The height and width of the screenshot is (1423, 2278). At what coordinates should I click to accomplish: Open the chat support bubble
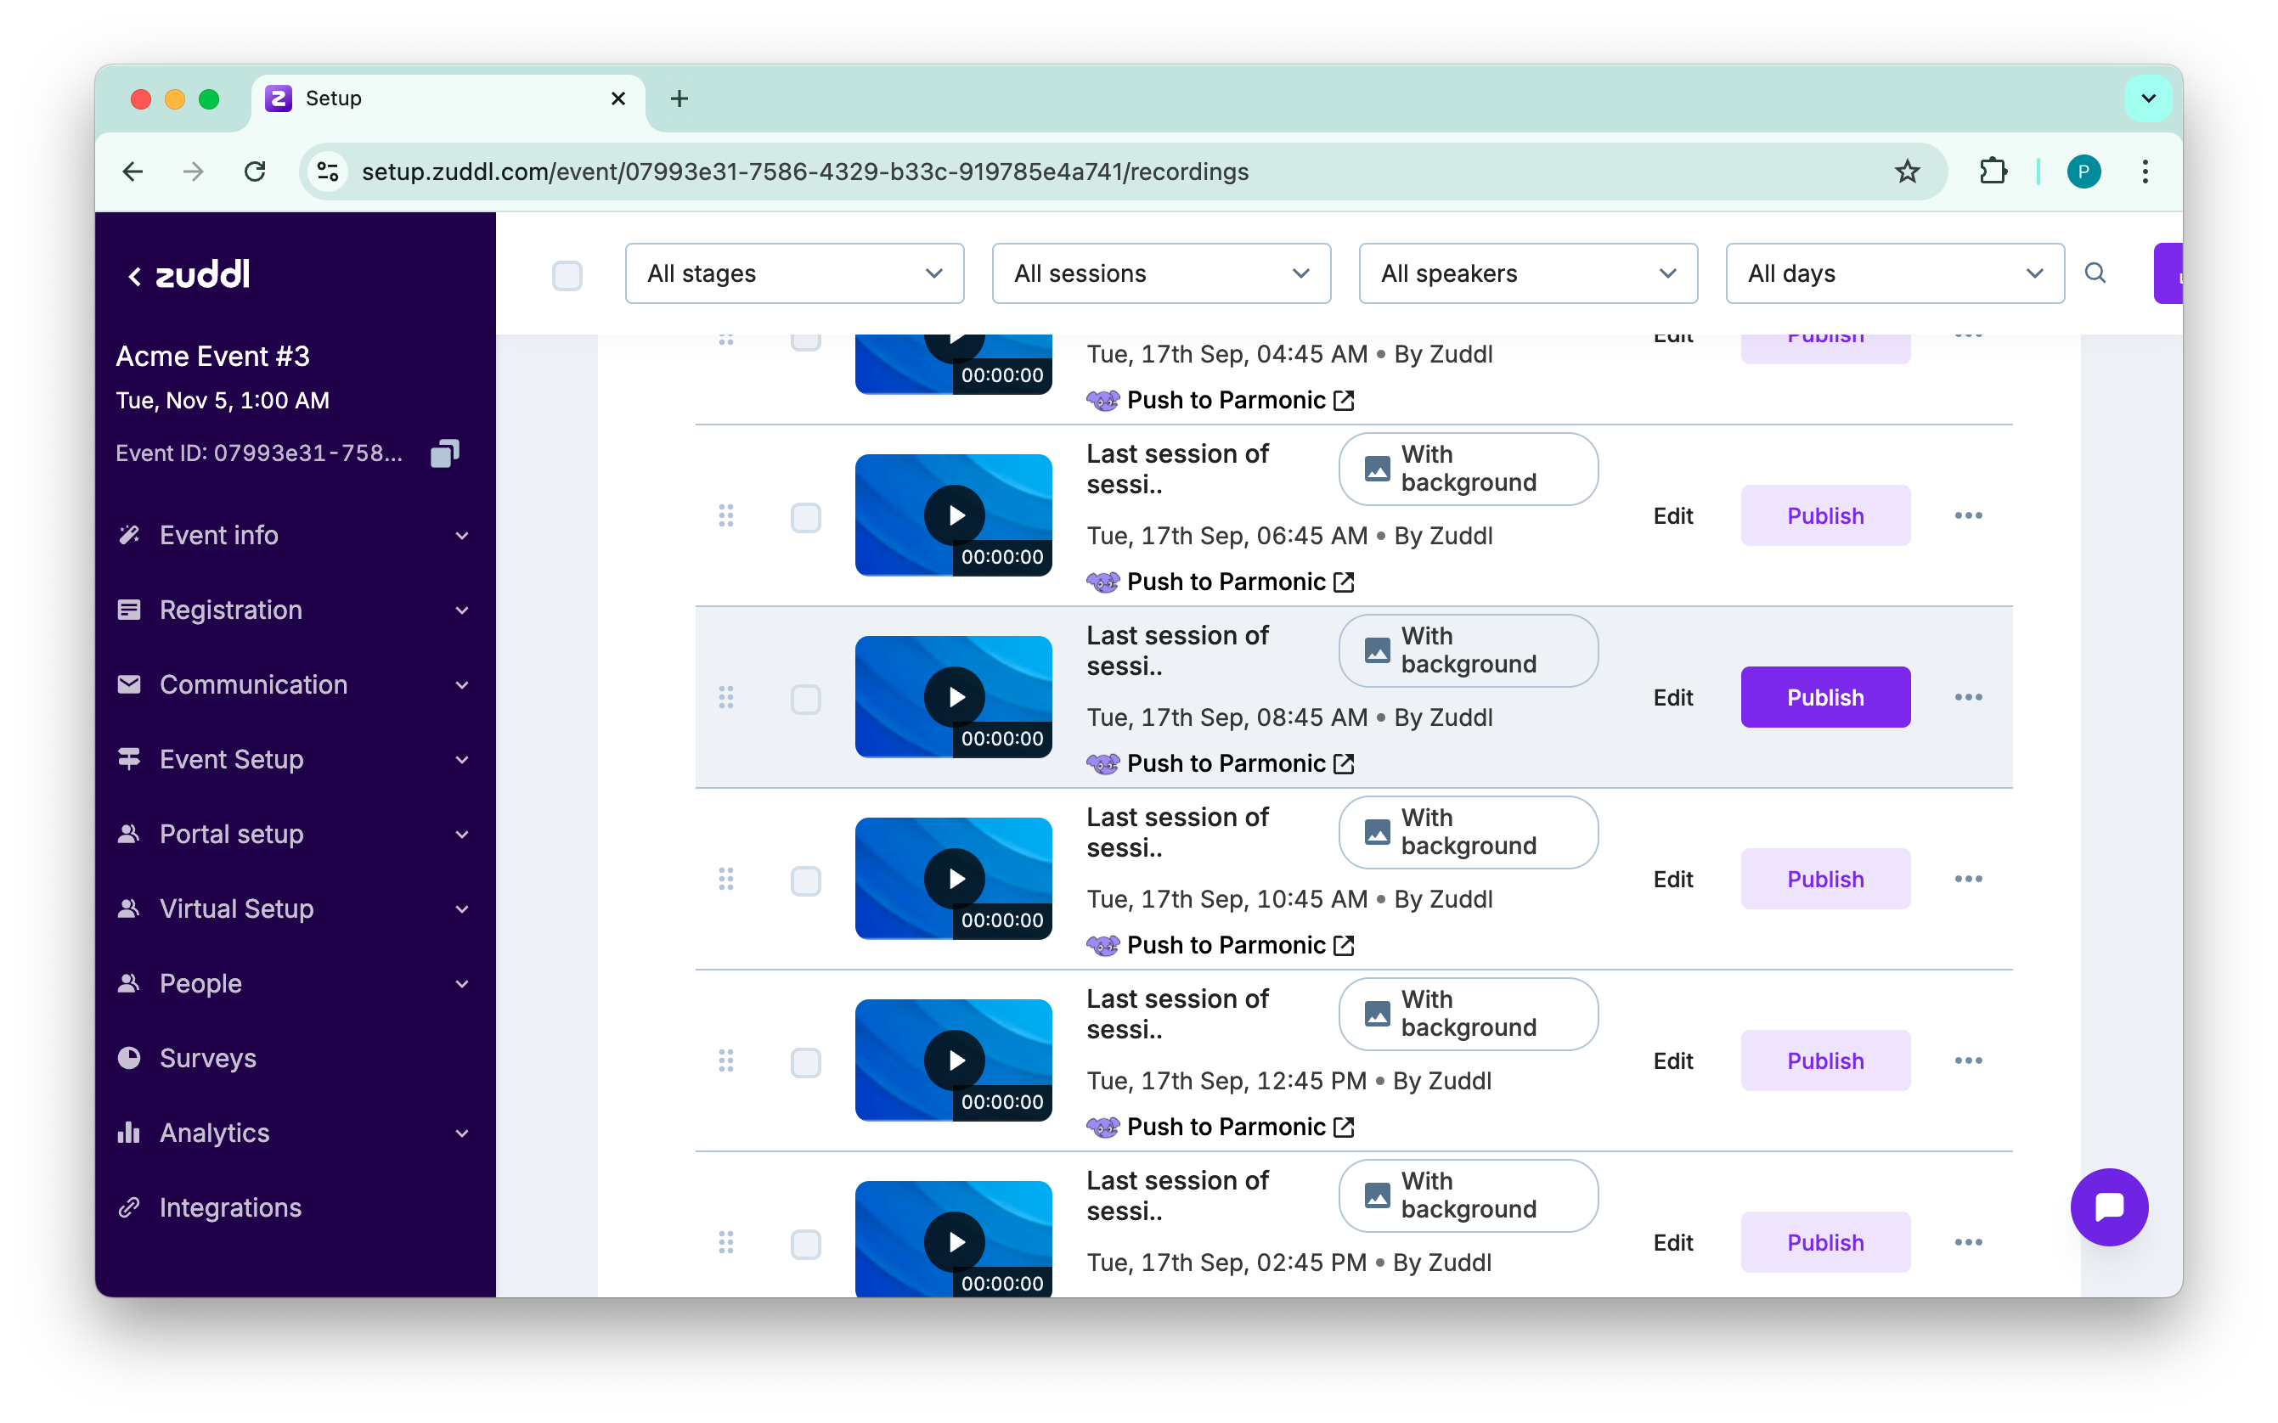coord(2109,1206)
